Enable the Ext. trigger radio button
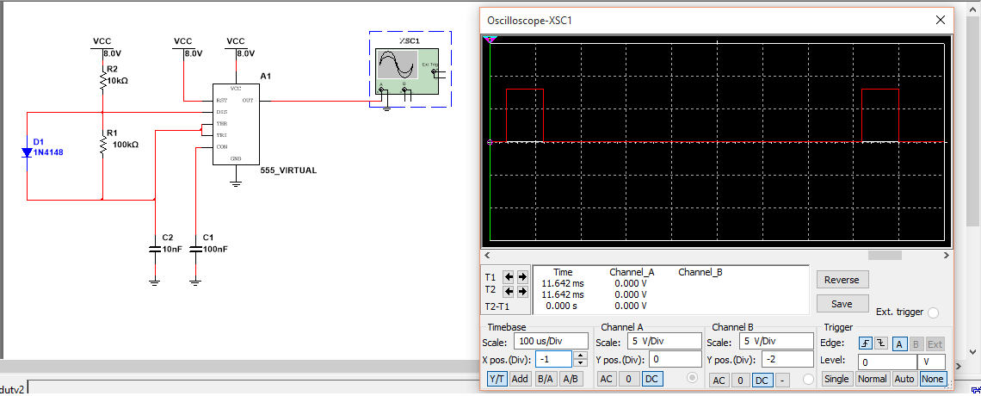The height and width of the screenshot is (396, 981). [933, 312]
